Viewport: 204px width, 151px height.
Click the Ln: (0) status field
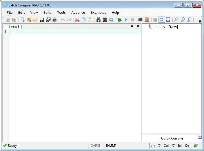point(156,146)
